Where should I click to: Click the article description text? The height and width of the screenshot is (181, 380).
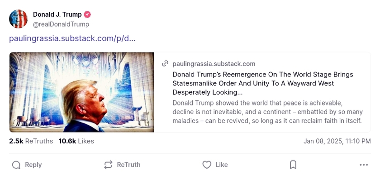[267, 112]
